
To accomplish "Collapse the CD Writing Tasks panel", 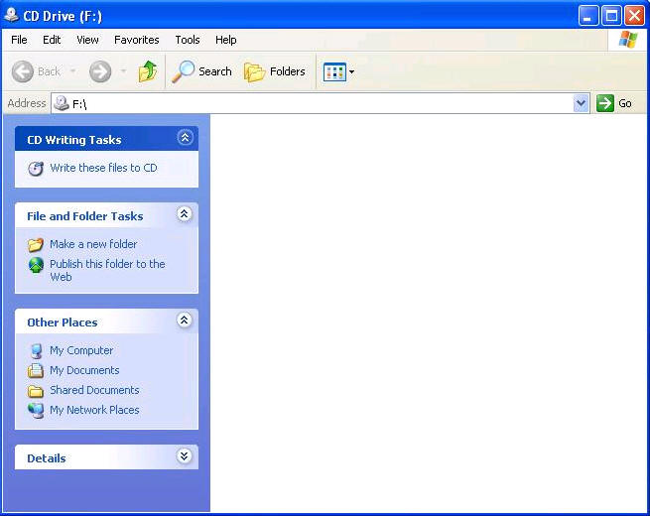I will coord(184,138).
